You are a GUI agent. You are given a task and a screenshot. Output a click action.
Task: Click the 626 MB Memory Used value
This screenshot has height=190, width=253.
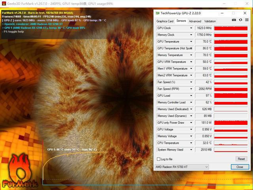pos(204,109)
